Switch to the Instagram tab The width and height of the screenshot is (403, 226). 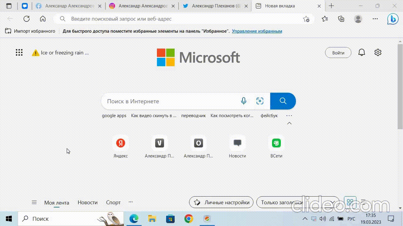[x=142, y=6]
